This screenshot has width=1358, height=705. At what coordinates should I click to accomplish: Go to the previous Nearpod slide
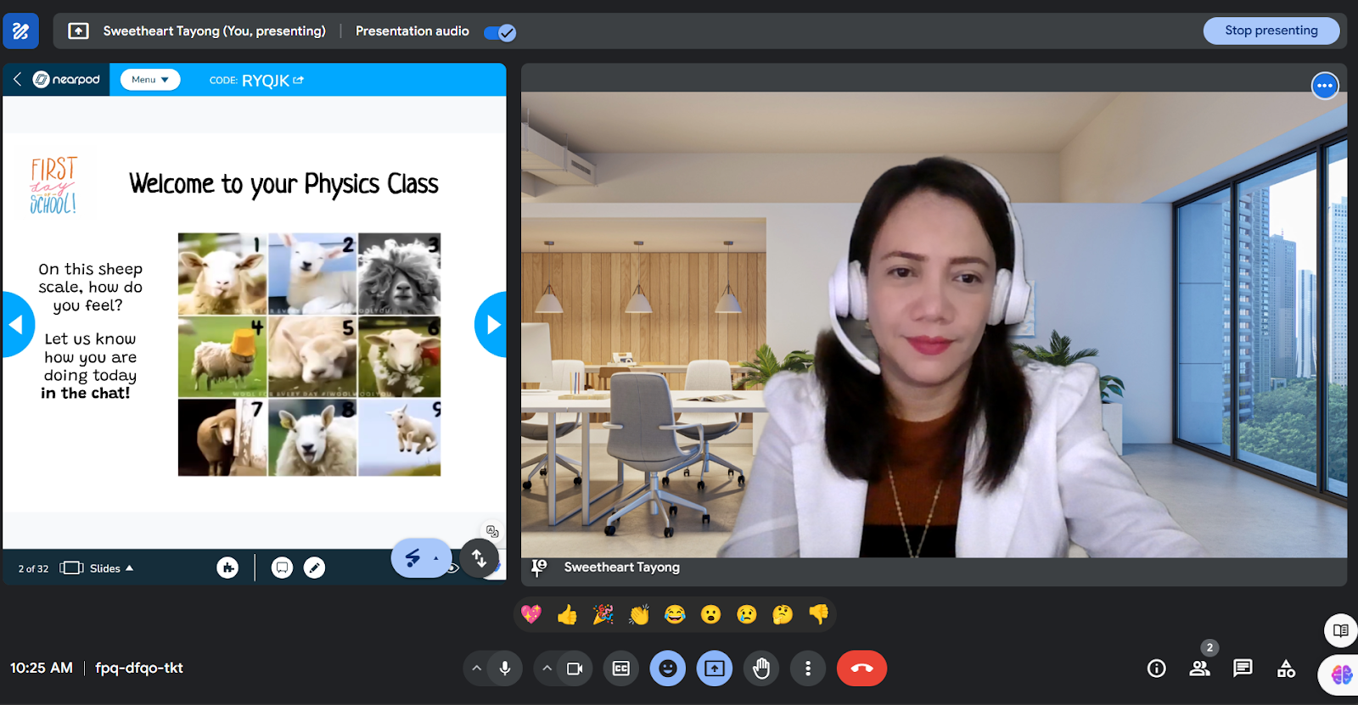click(x=16, y=324)
